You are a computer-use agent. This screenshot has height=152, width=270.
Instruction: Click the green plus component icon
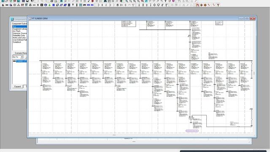[50, 5]
